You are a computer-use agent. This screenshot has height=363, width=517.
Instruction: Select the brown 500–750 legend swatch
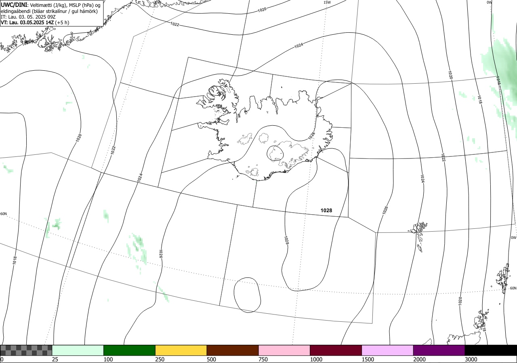pos(233,350)
